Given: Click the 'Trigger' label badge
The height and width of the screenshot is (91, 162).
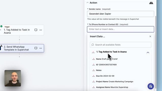Looking at the screenshot, I should [7, 27].
